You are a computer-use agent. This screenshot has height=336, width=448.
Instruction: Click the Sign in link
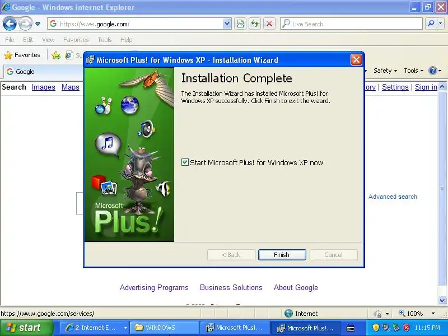426,87
